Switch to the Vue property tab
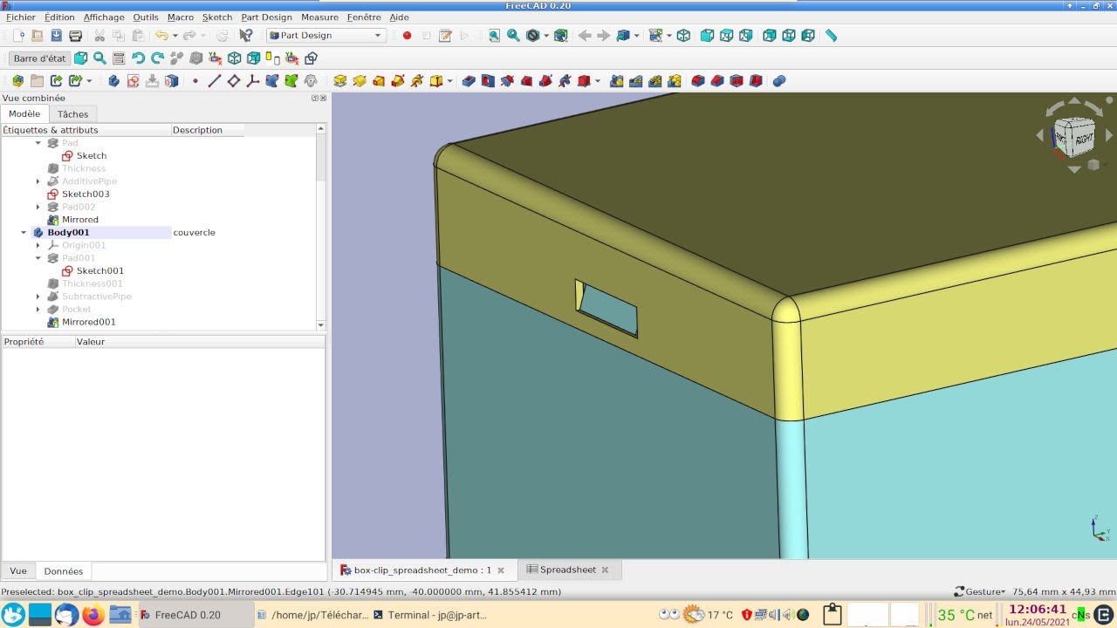The height and width of the screenshot is (628, 1117). pos(18,571)
